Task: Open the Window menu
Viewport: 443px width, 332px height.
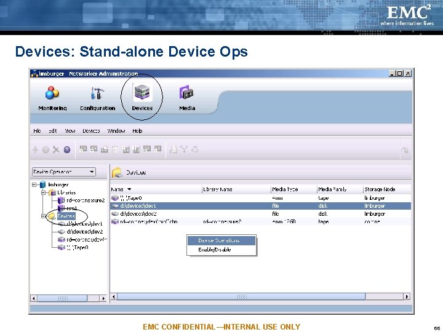Action: pyautogui.click(x=116, y=131)
